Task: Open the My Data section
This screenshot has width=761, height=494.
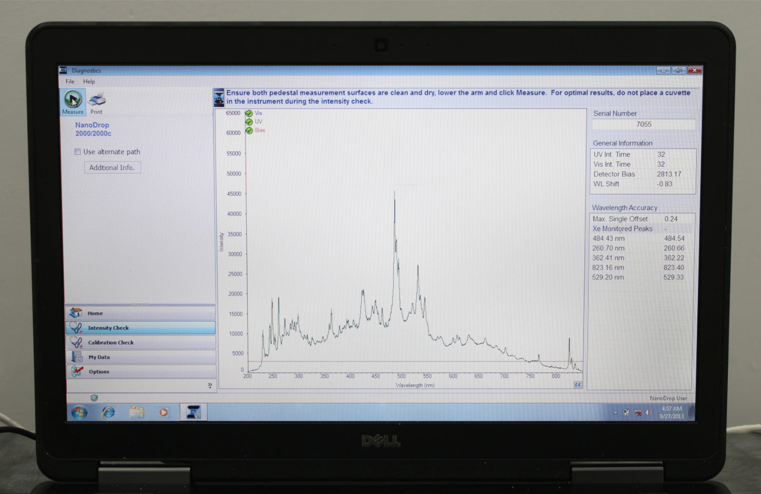Action: [141, 357]
